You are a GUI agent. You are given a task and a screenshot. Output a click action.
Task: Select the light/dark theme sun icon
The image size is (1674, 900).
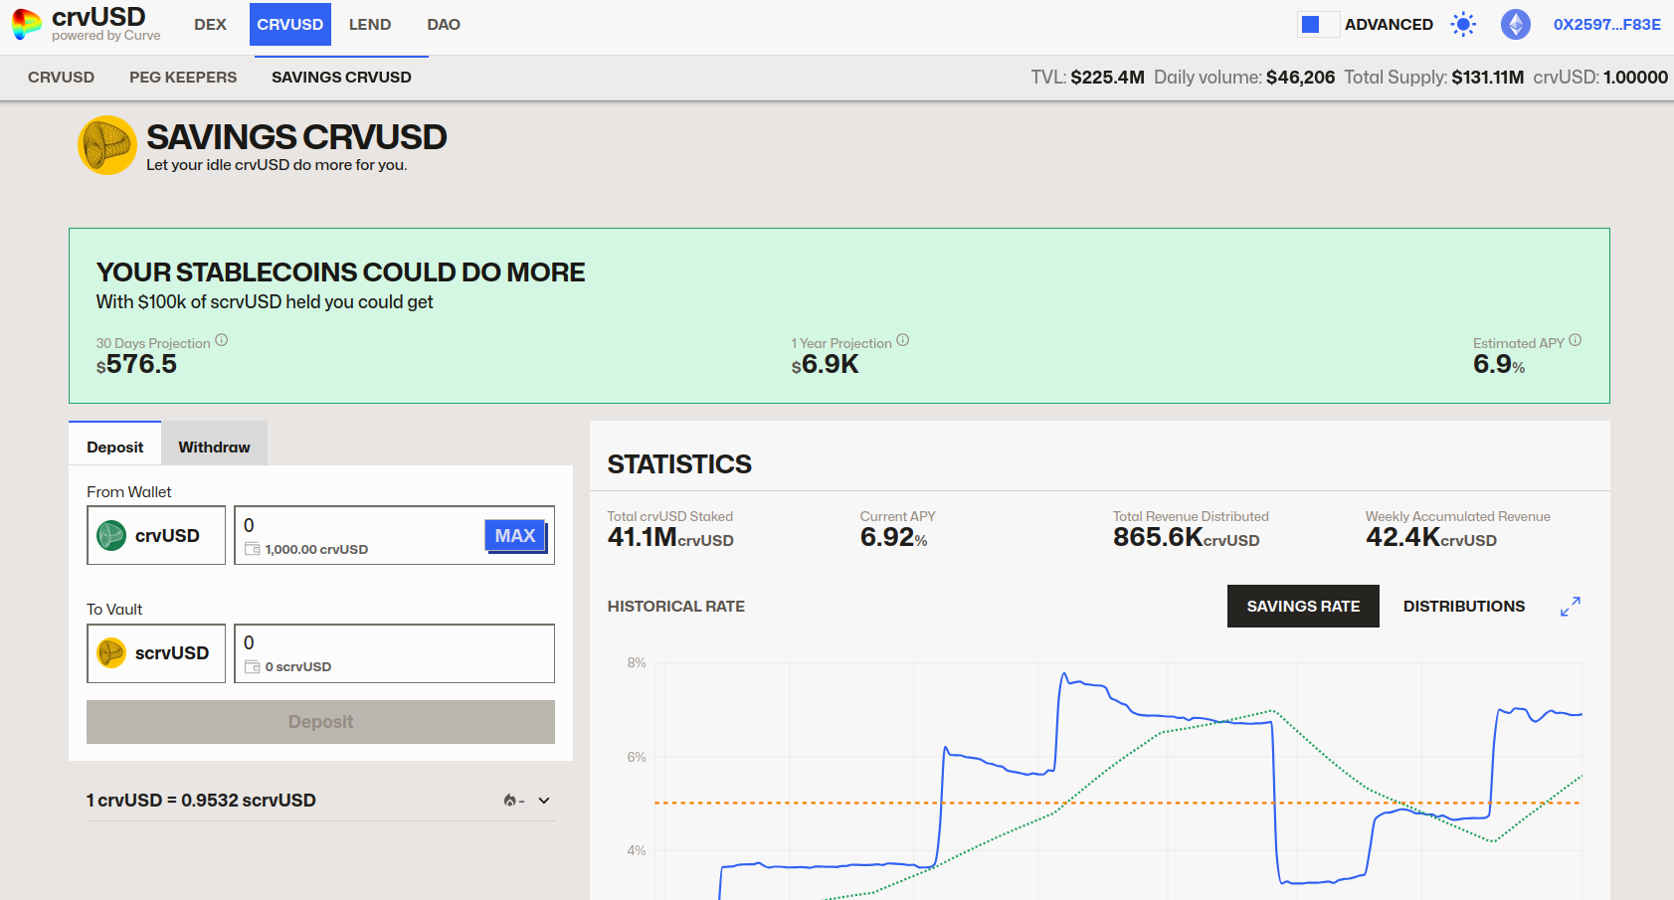[x=1462, y=24]
